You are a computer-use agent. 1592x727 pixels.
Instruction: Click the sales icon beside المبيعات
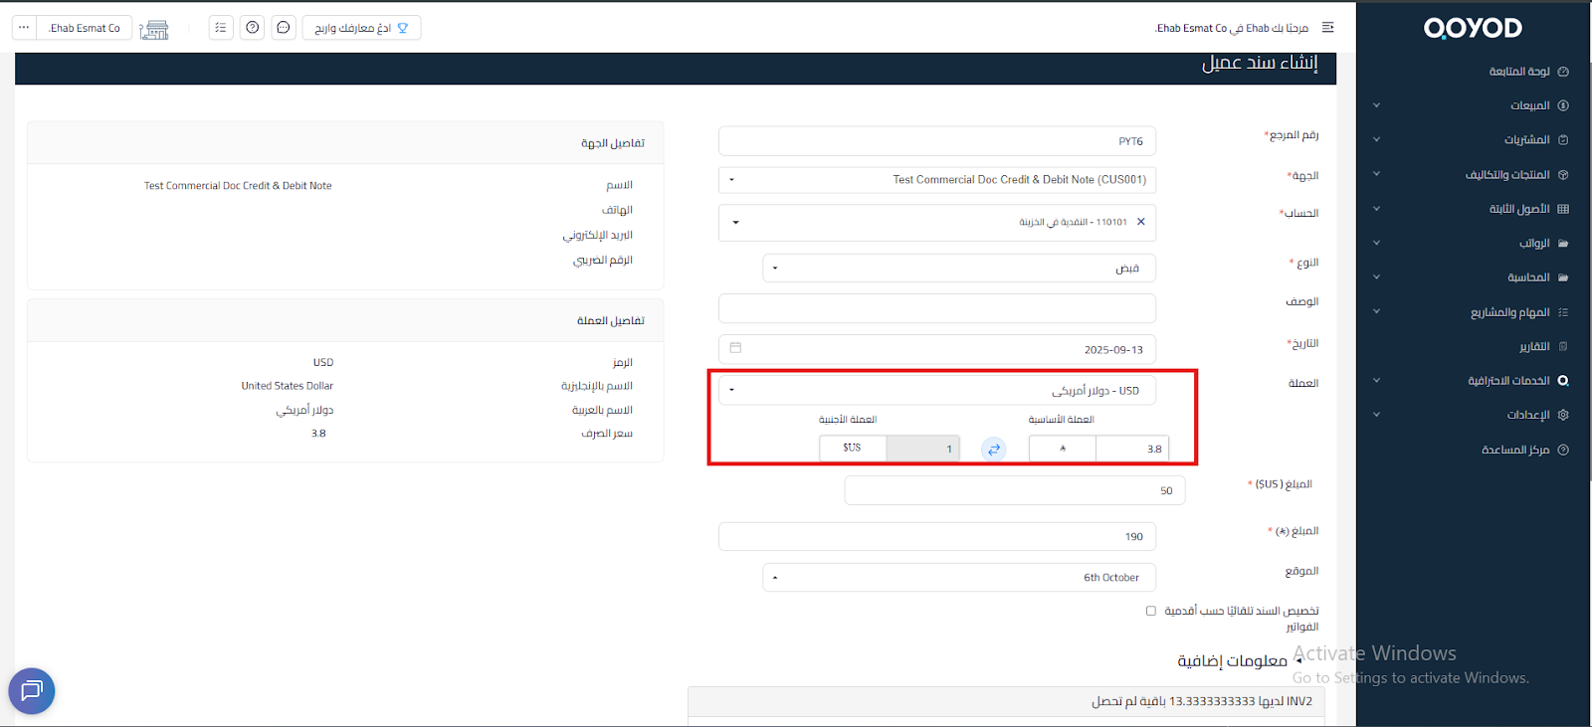[x=1563, y=105]
